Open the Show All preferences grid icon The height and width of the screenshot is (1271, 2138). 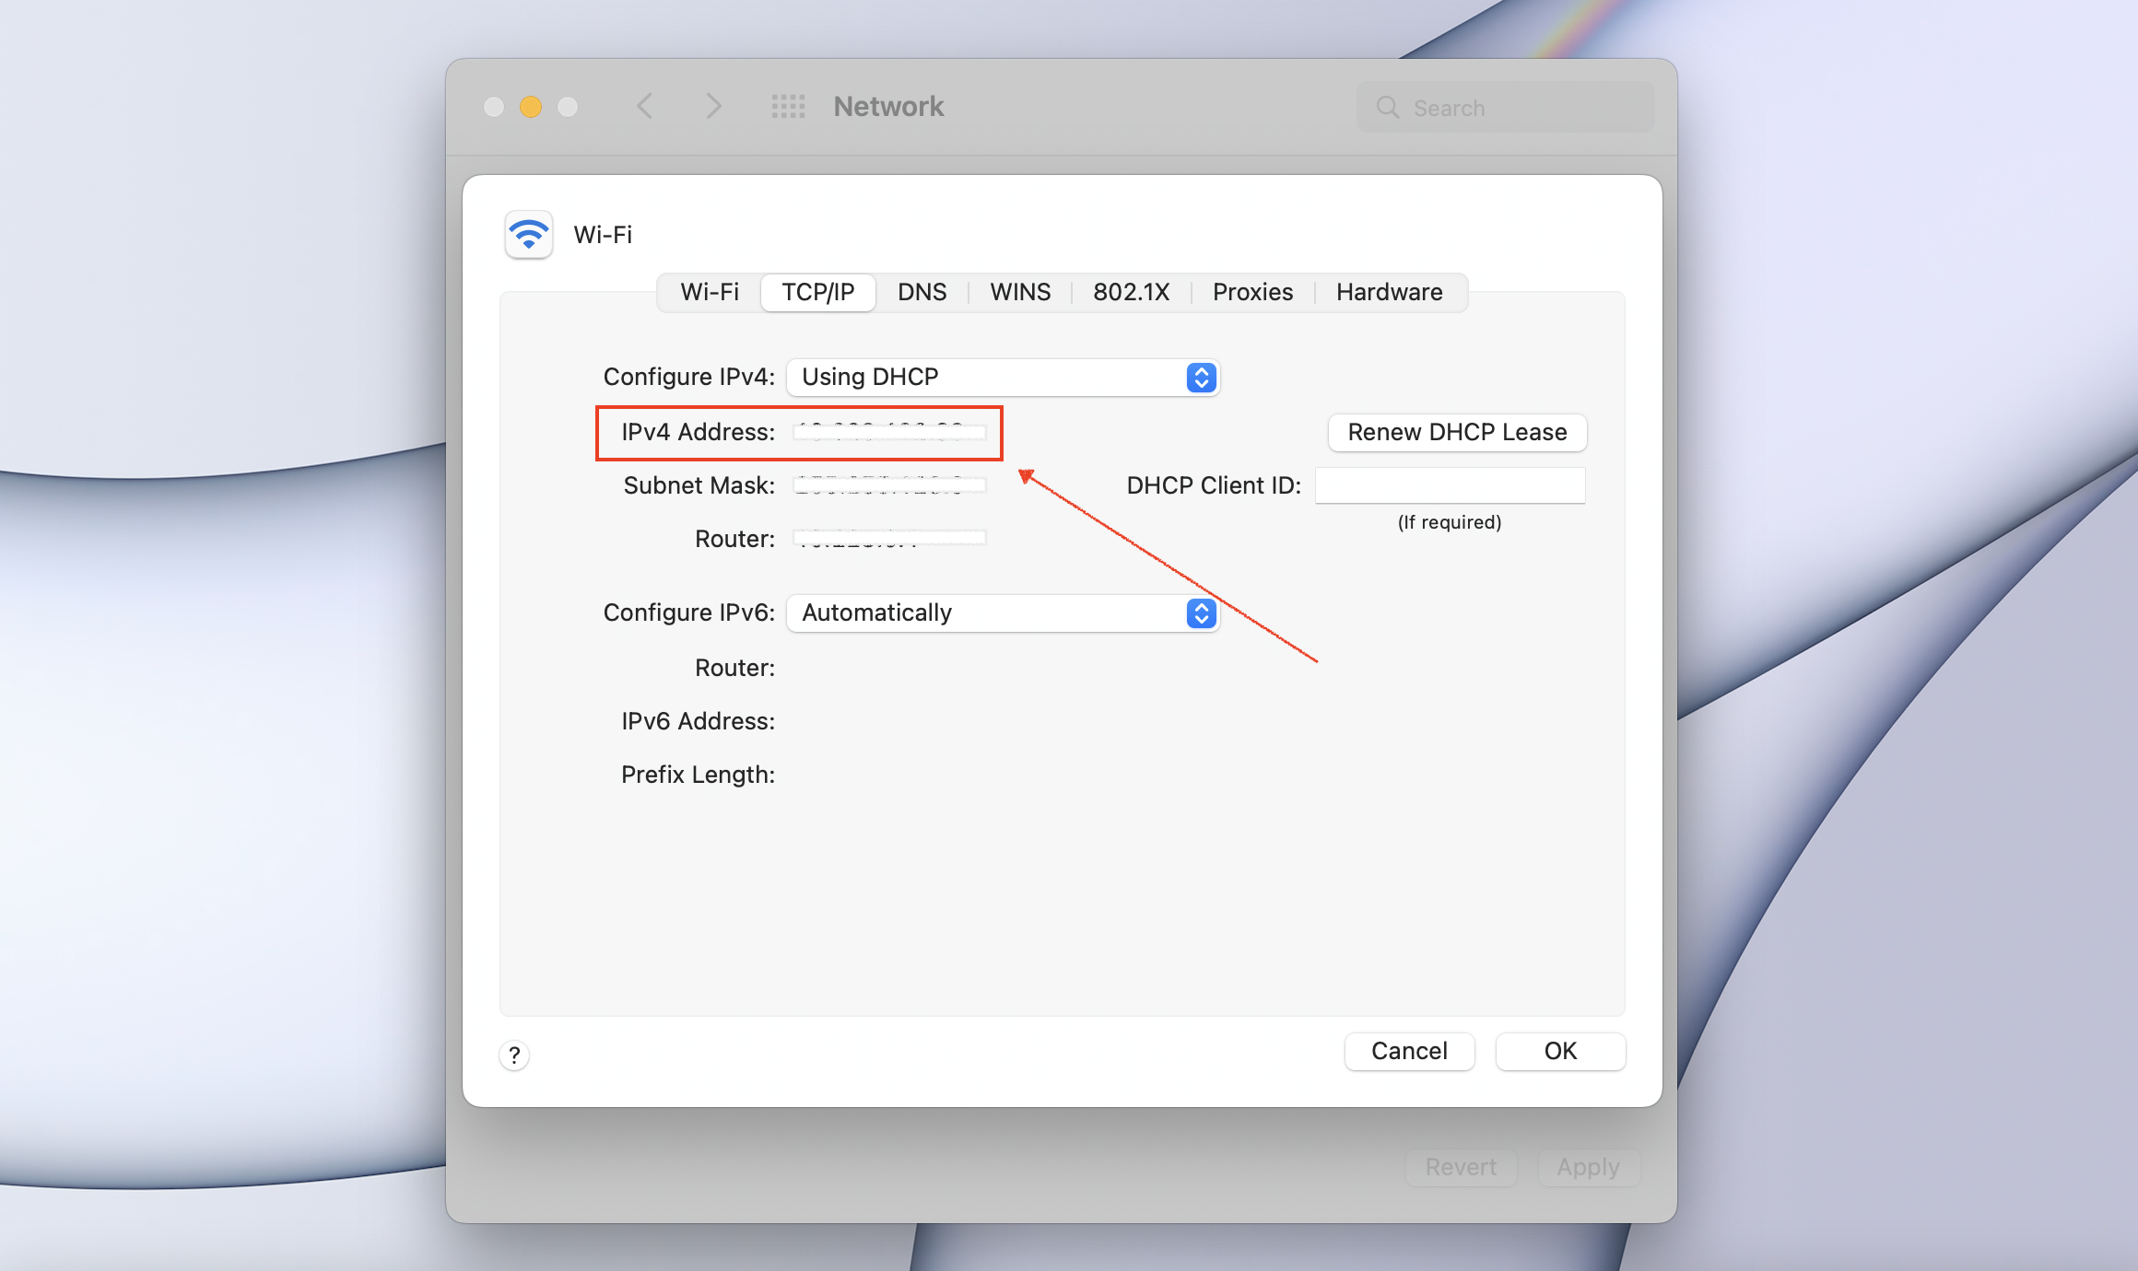coord(788,106)
